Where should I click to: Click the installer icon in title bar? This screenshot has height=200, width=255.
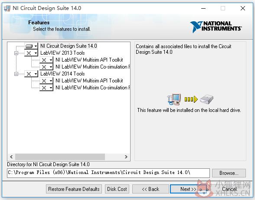(x=7, y=8)
